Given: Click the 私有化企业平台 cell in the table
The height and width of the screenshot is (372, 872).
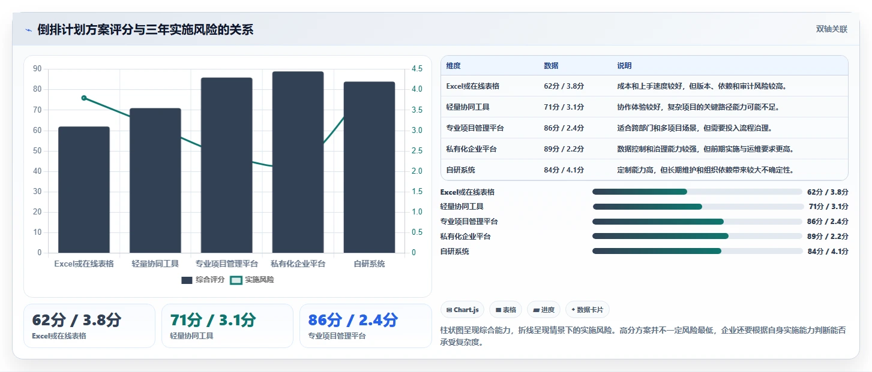Looking at the screenshot, I should (472, 149).
